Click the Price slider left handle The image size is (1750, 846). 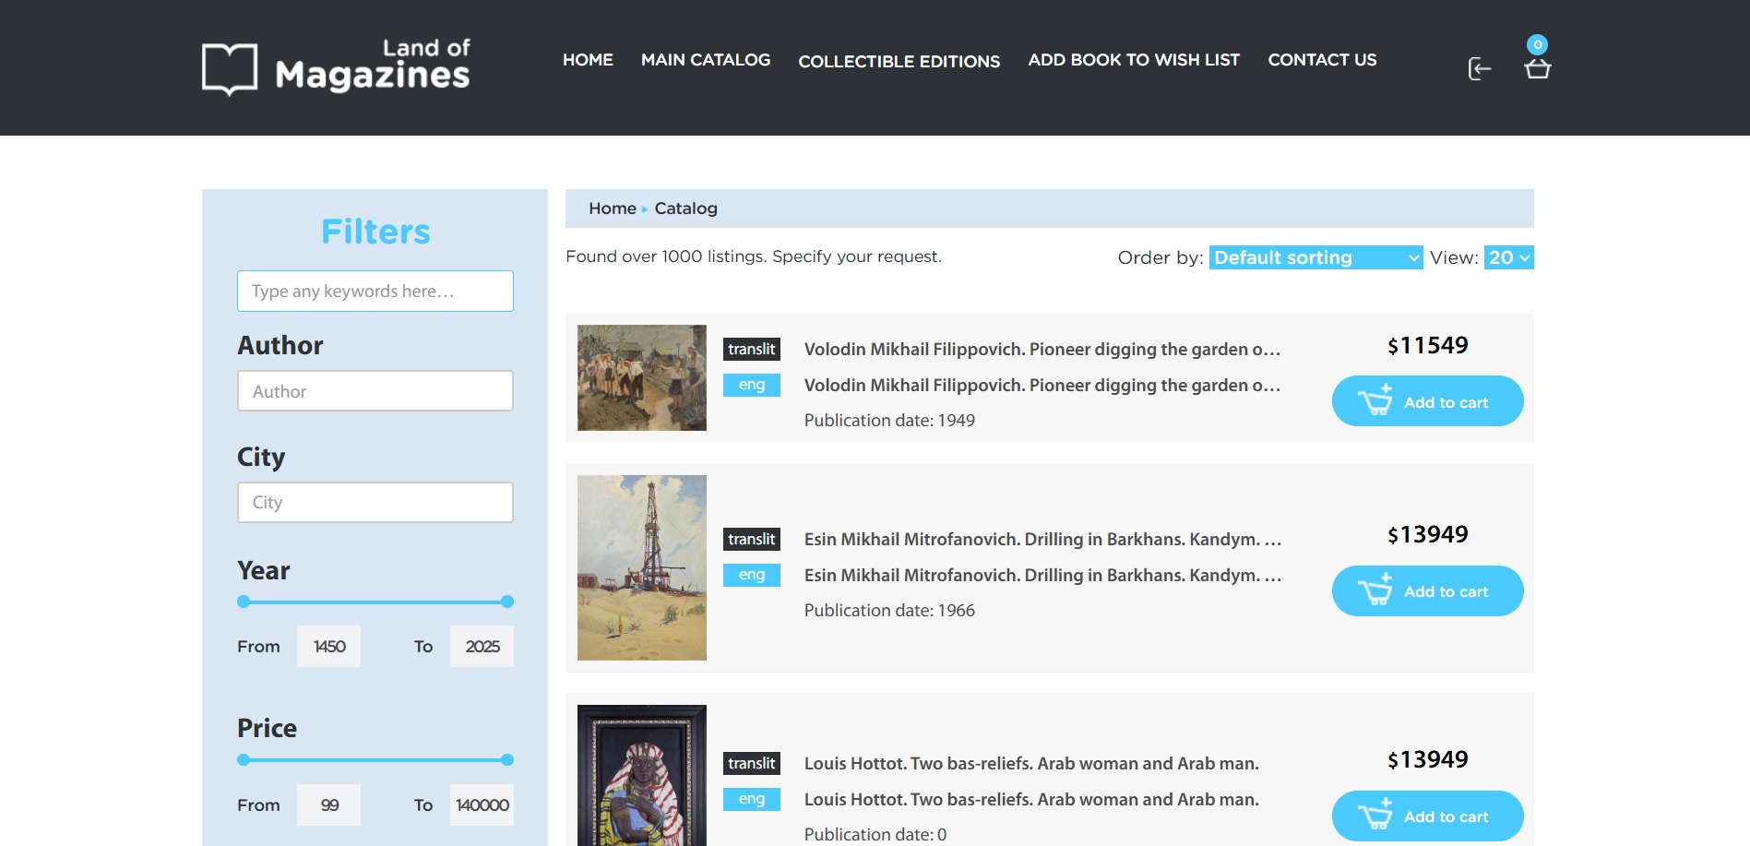click(244, 760)
